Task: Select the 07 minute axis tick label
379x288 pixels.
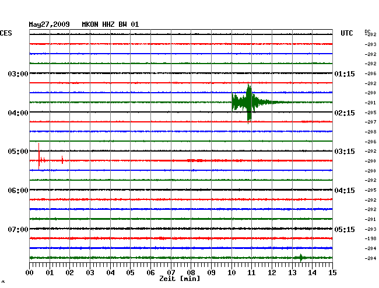Action: click(171, 272)
